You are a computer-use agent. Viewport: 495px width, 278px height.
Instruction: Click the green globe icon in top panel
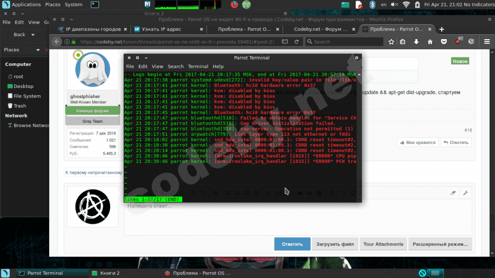(x=246, y=4)
